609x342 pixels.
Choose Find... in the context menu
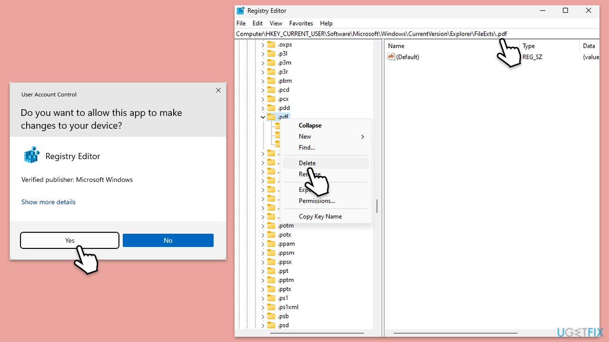click(325, 147)
